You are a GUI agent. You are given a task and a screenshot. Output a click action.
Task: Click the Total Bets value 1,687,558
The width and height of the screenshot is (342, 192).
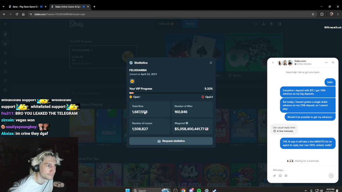[140, 112]
